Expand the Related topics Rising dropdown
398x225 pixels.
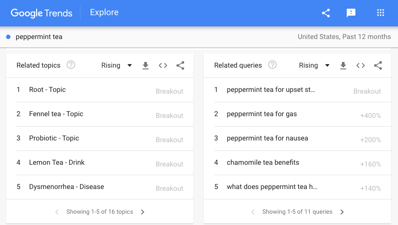click(116, 65)
